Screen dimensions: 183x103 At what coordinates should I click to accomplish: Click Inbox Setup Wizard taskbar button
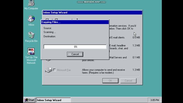(53, 100)
